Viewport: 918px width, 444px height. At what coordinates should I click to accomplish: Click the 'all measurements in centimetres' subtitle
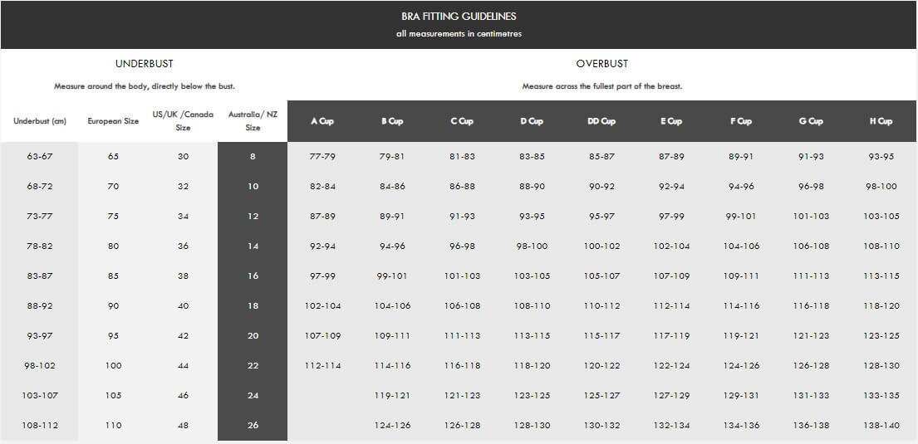pyautogui.click(x=459, y=34)
